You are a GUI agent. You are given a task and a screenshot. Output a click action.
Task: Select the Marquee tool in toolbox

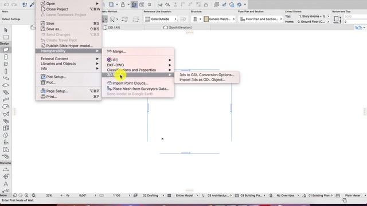coord(6,37)
